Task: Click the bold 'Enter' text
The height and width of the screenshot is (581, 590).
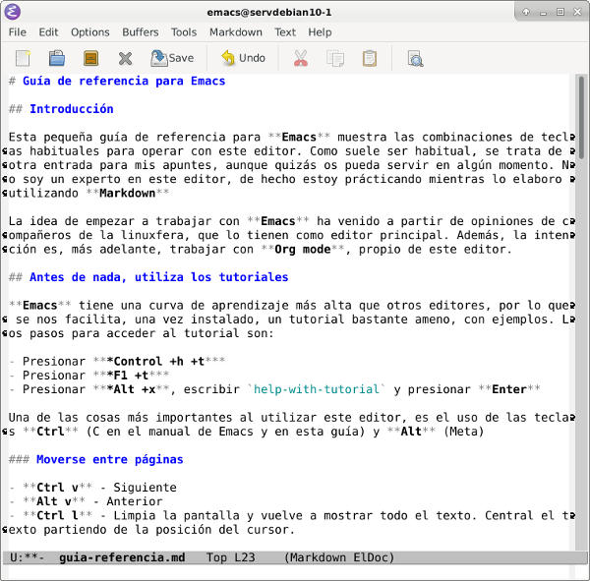Action: [509, 389]
